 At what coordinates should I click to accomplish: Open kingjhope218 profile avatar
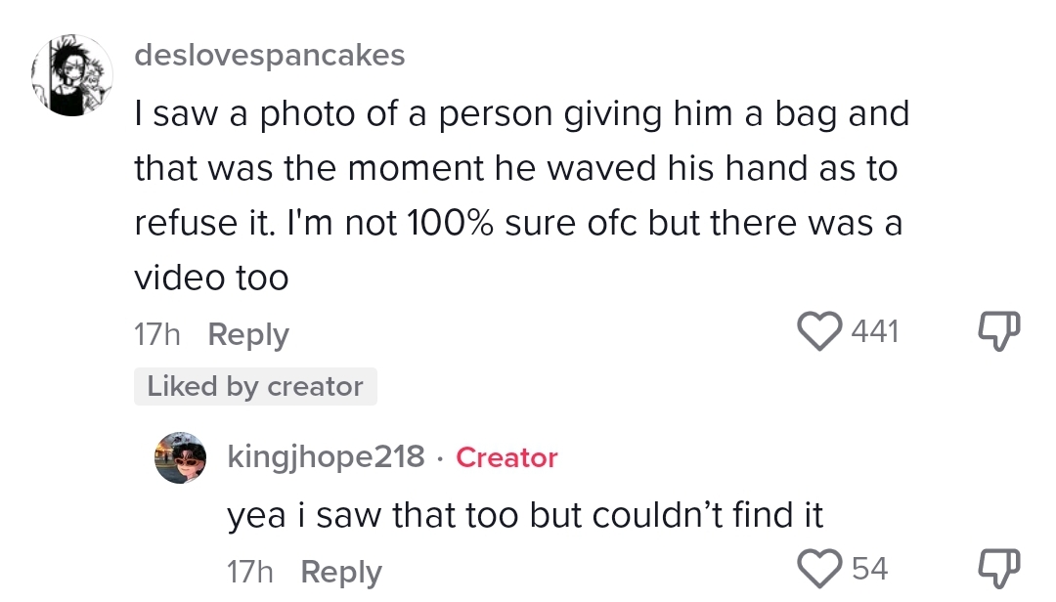point(181,458)
